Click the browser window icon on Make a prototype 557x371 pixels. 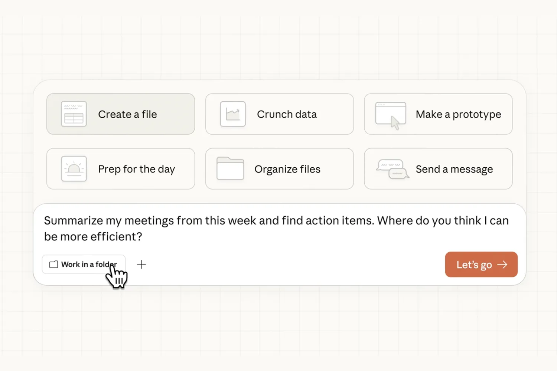point(391,115)
